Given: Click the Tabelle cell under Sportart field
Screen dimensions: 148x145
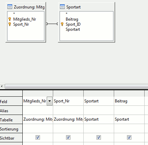Looking at the screenshot, I should click(x=99, y=119).
